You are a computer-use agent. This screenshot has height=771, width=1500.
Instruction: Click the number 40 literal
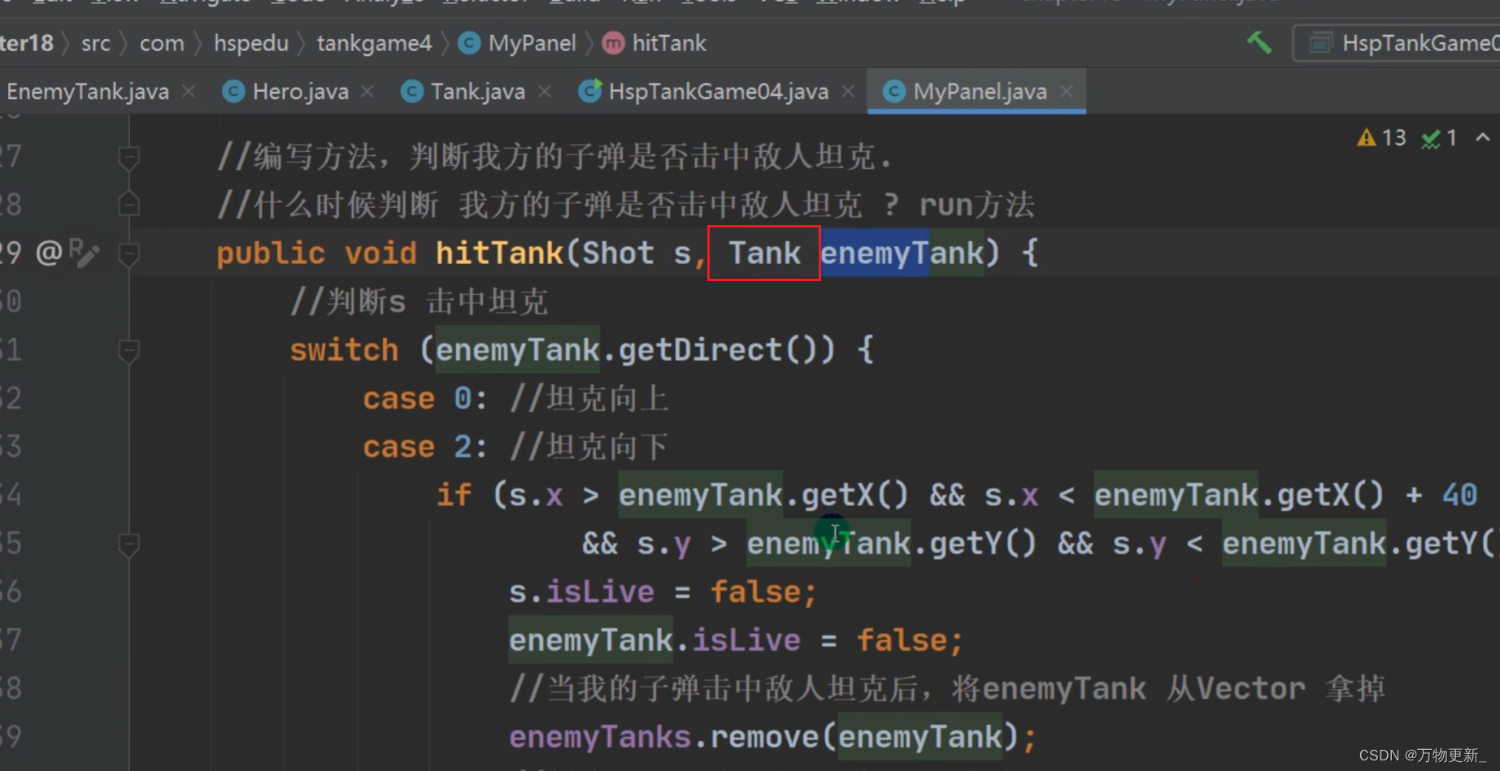coord(1459,495)
